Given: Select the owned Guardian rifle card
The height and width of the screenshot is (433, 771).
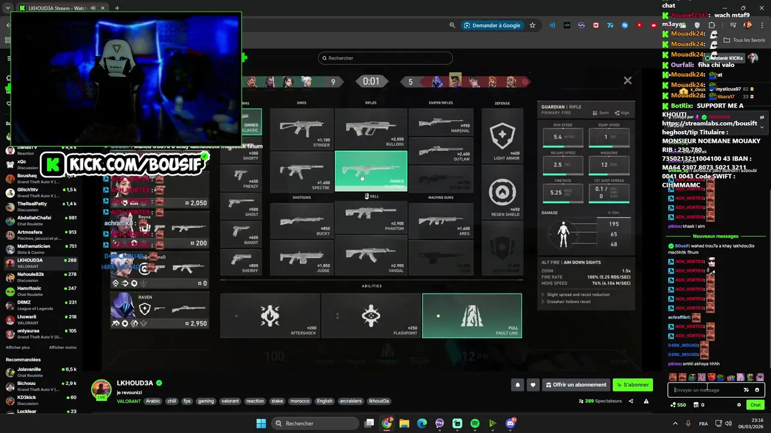Looking at the screenshot, I should pos(371,171).
